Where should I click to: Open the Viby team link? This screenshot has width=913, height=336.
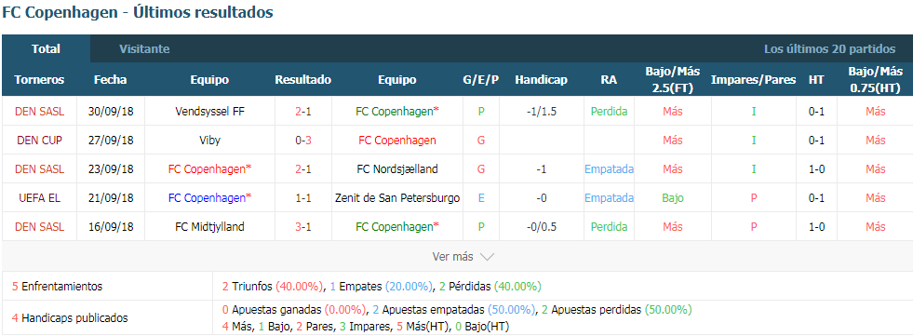(209, 141)
